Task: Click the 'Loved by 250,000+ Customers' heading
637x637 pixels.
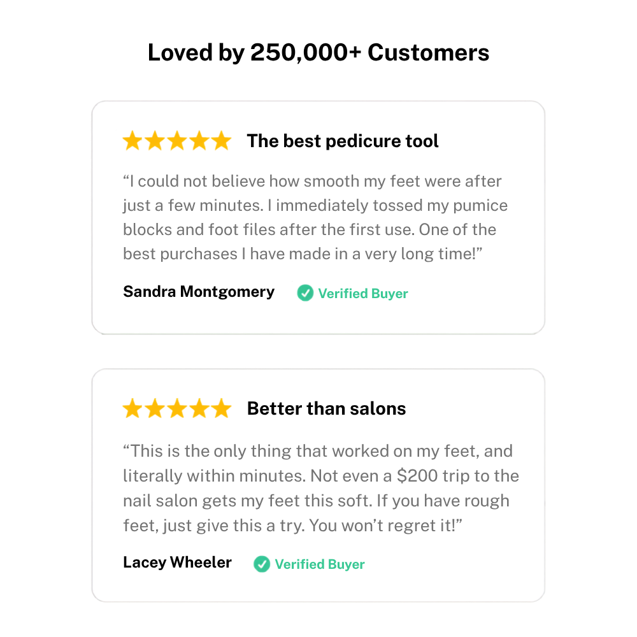Action: click(x=318, y=52)
